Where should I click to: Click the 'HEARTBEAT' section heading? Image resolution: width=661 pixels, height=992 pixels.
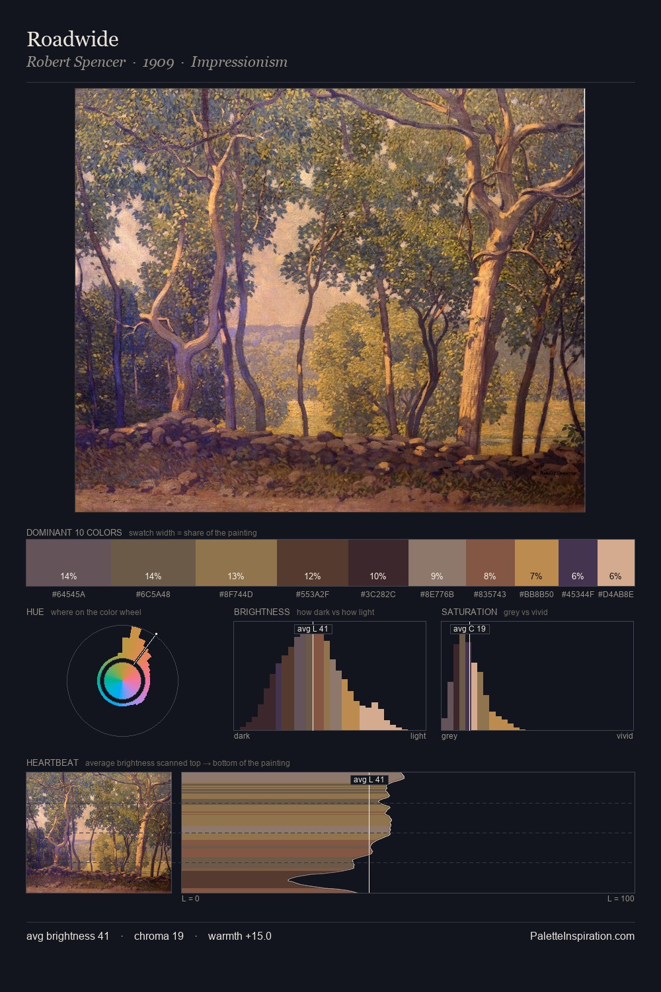52,763
